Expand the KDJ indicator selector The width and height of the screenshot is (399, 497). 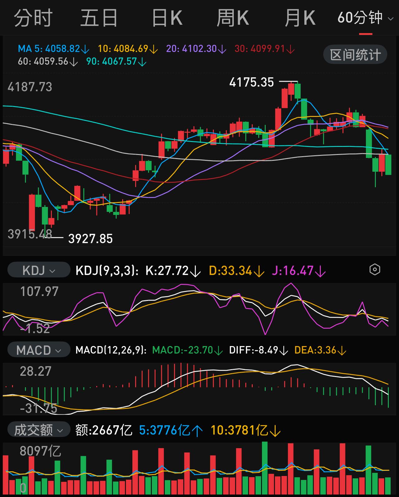click(x=39, y=270)
